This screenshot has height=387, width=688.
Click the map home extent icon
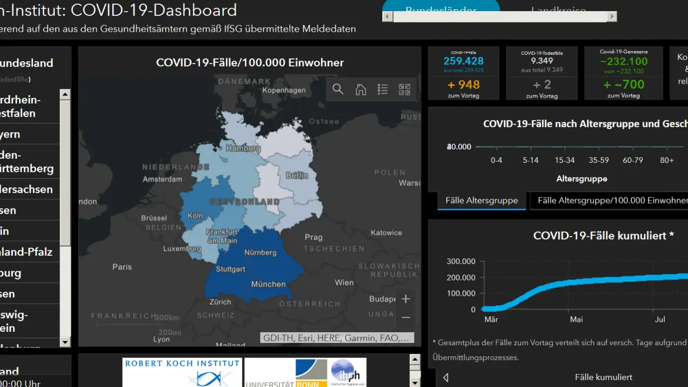coord(360,89)
